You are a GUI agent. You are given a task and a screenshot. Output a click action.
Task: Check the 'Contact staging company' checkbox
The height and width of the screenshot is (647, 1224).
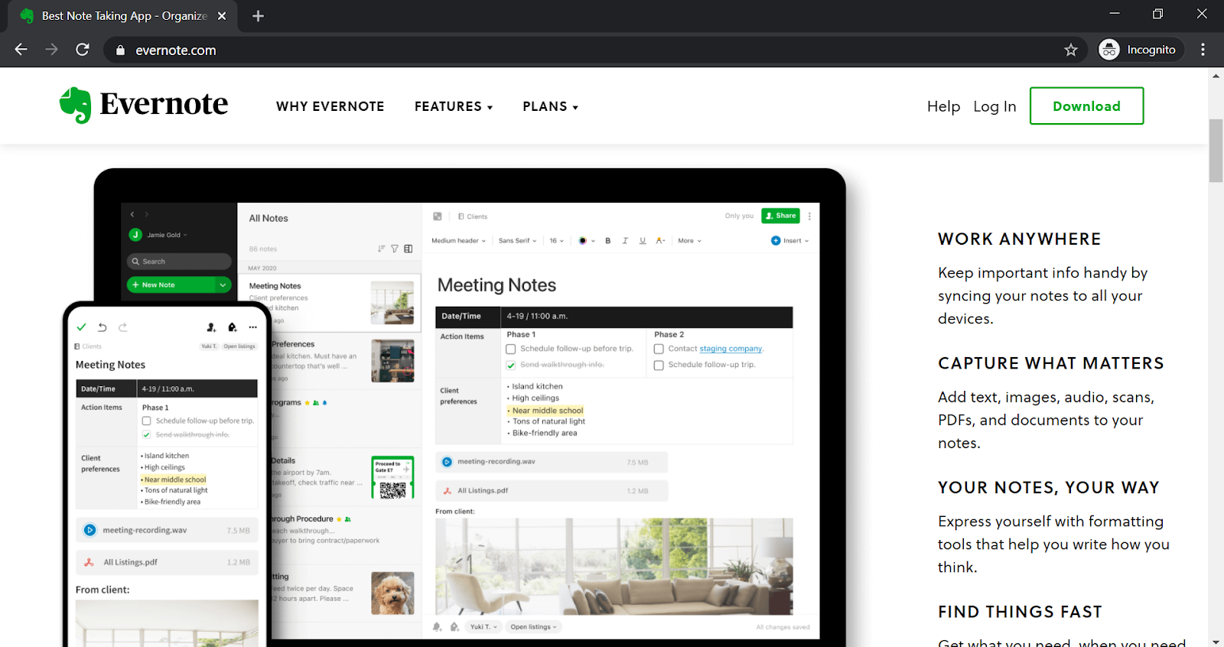click(659, 350)
